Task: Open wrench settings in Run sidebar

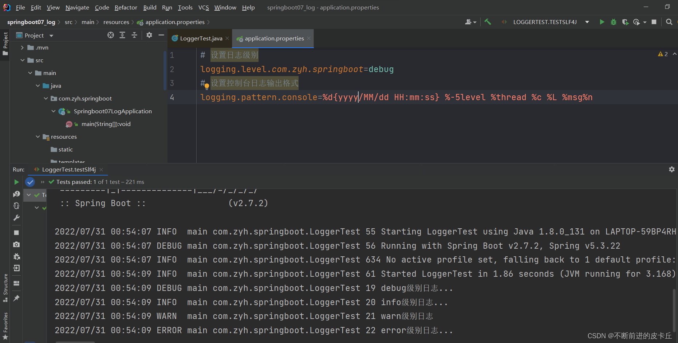Action: click(x=16, y=218)
